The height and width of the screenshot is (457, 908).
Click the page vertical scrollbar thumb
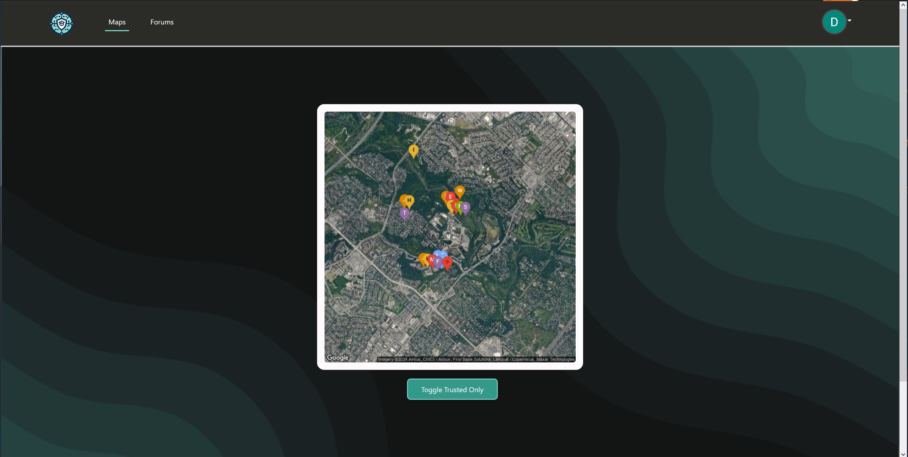(903, 195)
